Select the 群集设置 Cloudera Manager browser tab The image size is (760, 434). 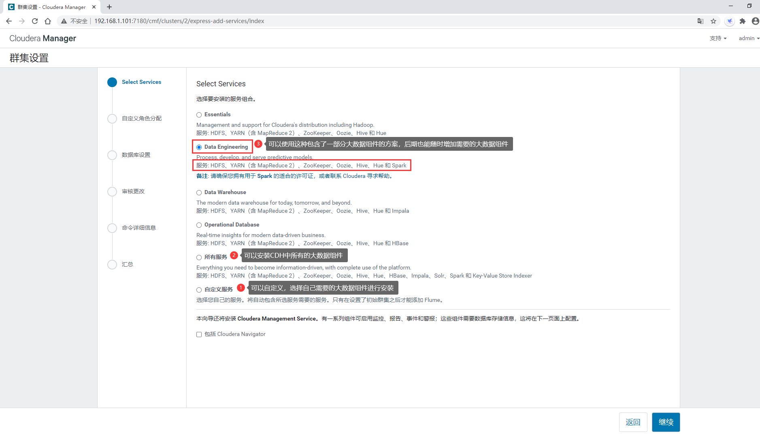(x=52, y=7)
